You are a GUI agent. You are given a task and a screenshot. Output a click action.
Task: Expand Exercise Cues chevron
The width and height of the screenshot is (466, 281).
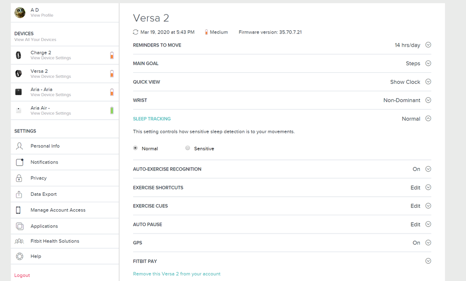pos(428,206)
